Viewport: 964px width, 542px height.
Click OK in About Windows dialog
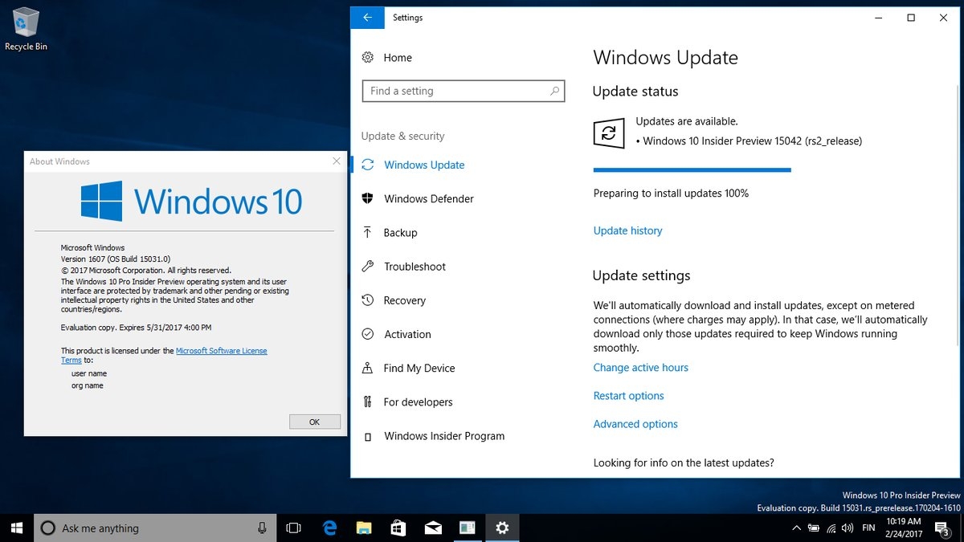(315, 422)
